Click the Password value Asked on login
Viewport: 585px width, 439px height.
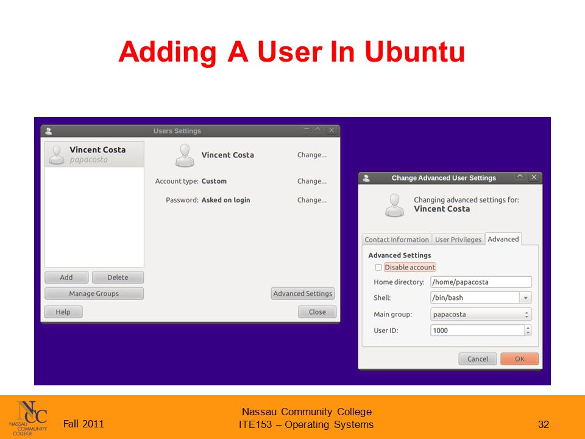(225, 200)
